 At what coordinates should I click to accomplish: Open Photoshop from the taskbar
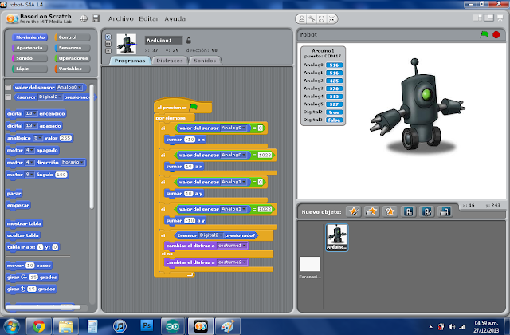pos(147,325)
